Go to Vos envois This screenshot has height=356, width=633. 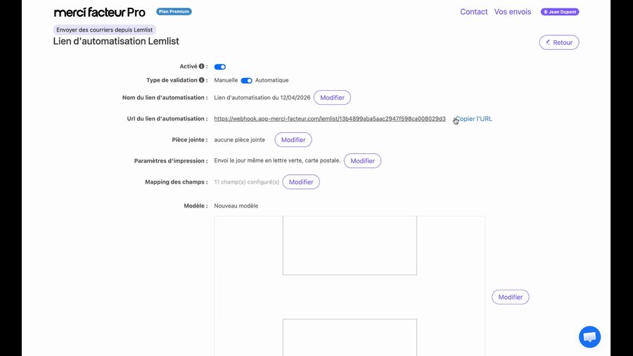click(x=513, y=12)
